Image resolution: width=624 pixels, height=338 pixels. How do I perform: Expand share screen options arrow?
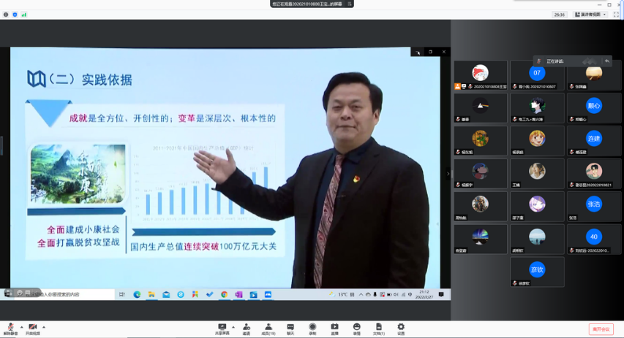[233, 327]
